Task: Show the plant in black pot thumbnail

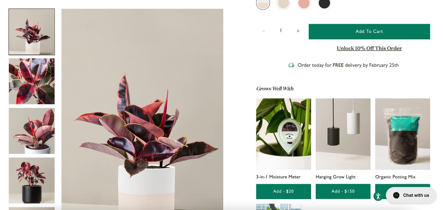Action: pyautogui.click(x=32, y=180)
